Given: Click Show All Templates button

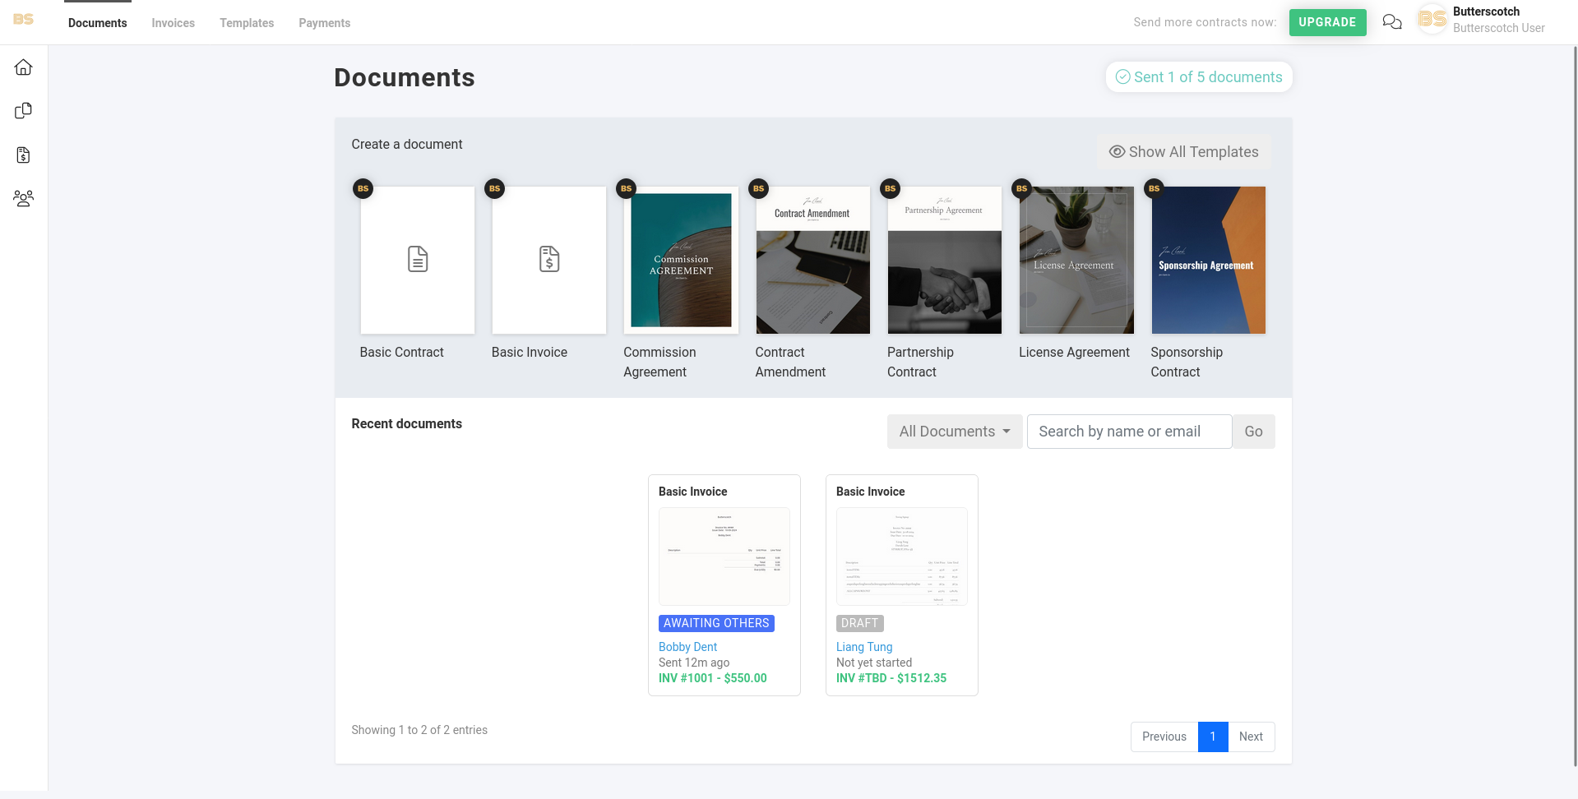Looking at the screenshot, I should pyautogui.click(x=1184, y=152).
